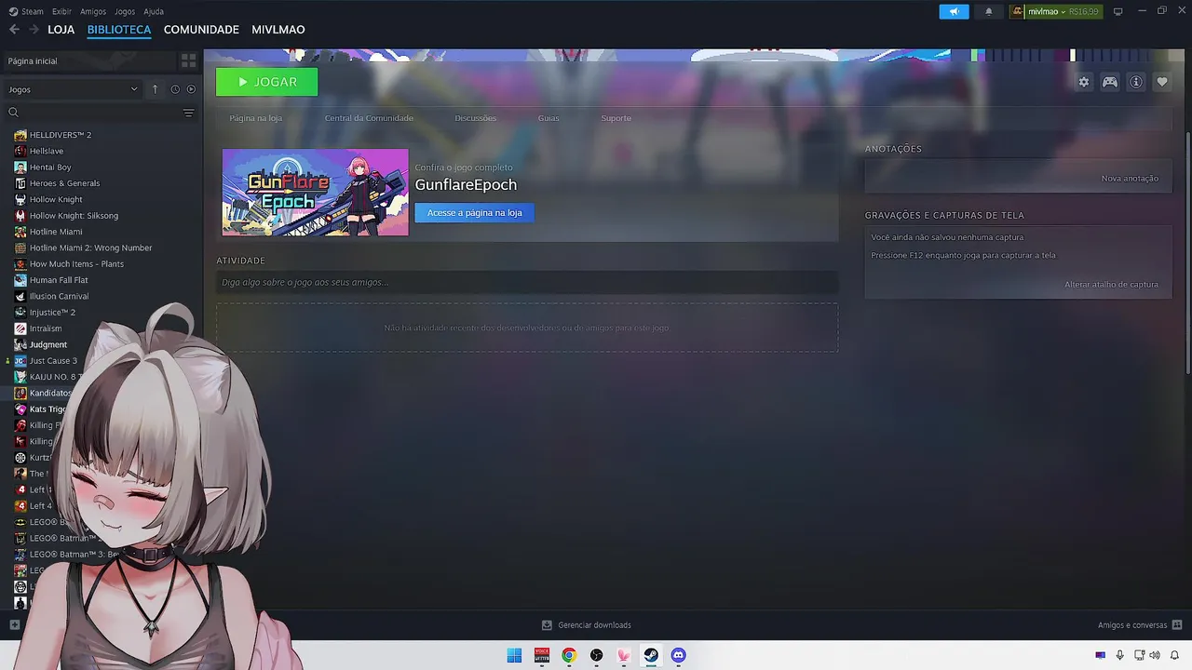This screenshot has height=670, width=1192.
Task: Go to the LOJA tab
Action: click(x=61, y=30)
